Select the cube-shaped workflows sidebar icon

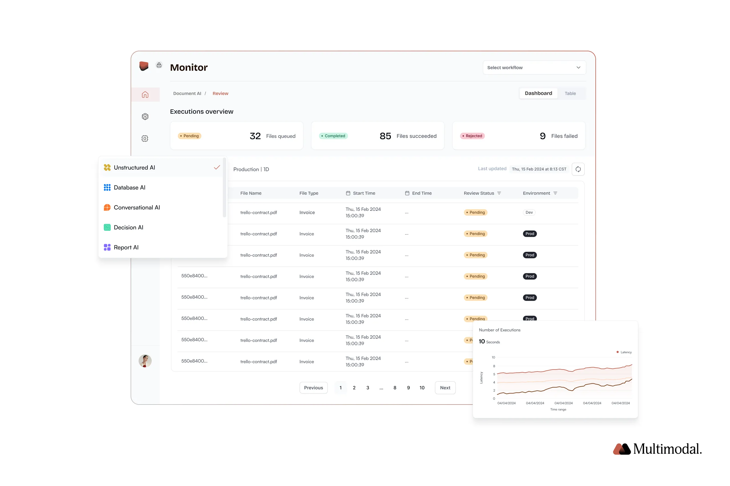(x=145, y=117)
